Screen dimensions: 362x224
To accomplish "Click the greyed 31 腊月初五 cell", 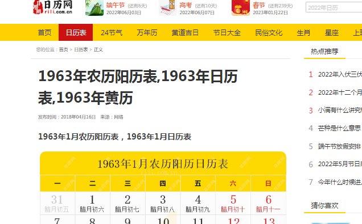I will tap(57, 204).
